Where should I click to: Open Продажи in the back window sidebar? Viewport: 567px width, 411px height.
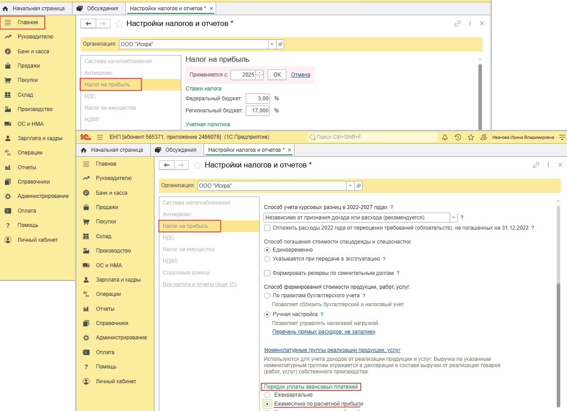[29, 65]
